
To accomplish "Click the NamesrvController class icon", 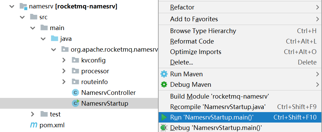I will coord(75,93).
